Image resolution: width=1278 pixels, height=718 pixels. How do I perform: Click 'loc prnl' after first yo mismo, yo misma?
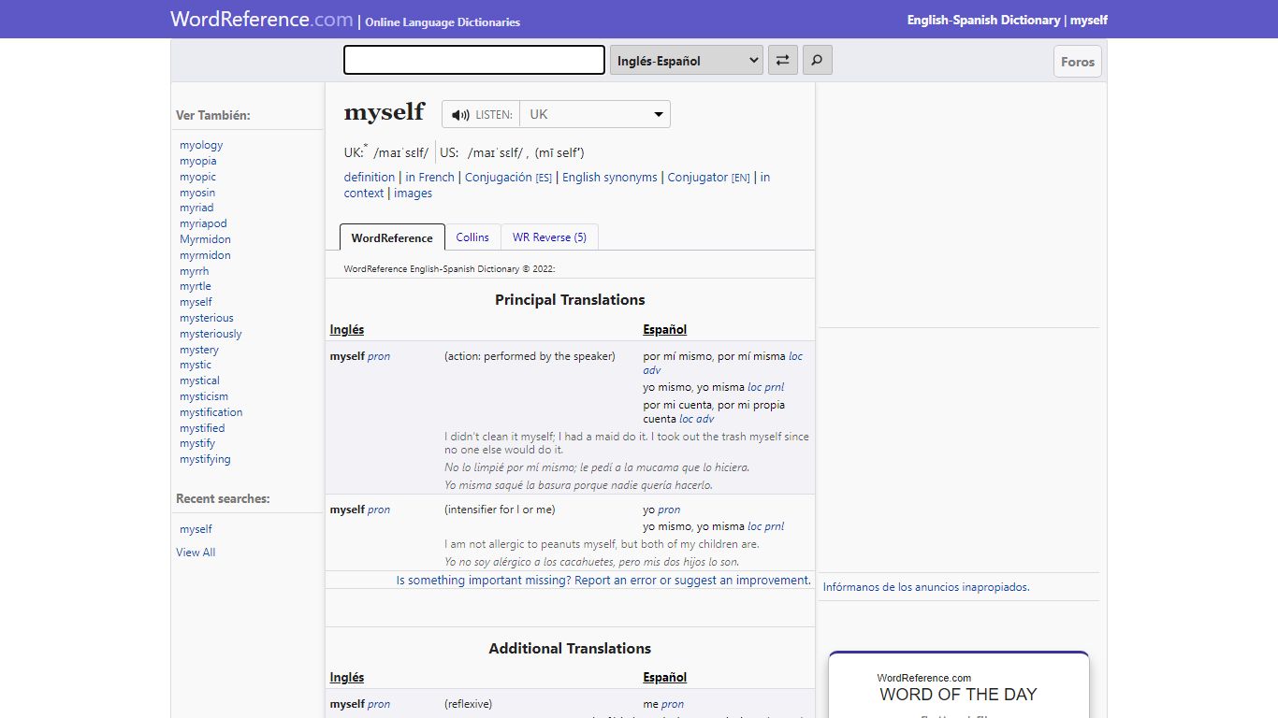[x=766, y=387]
